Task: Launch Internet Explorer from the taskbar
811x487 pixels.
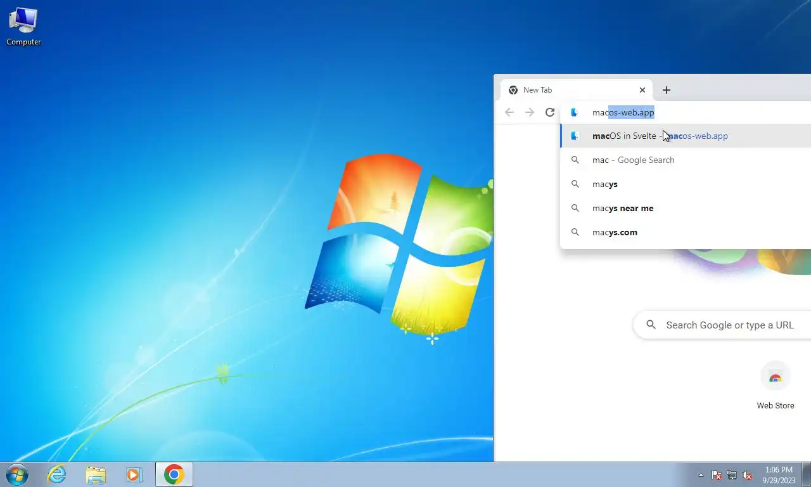Action: pyautogui.click(x=57, y=474)
